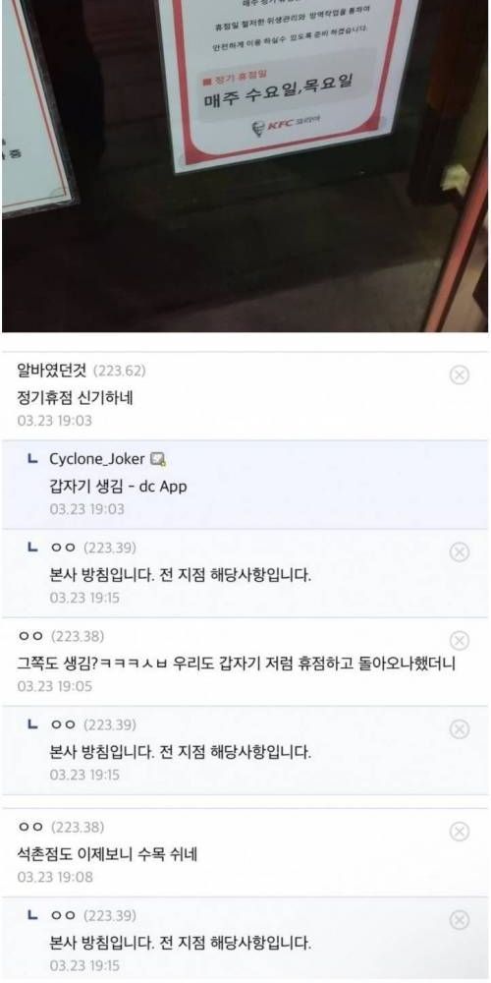
Task: Click the timestamp 03.23 19:03 under 정기휴점 comment
Action: pyautogui.click(x=54, y=421)
